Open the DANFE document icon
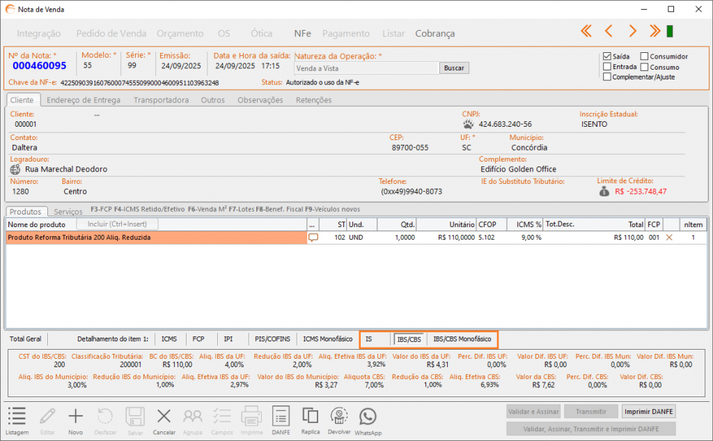The height and width of the screenshot is (441, 713). point(281,417)
